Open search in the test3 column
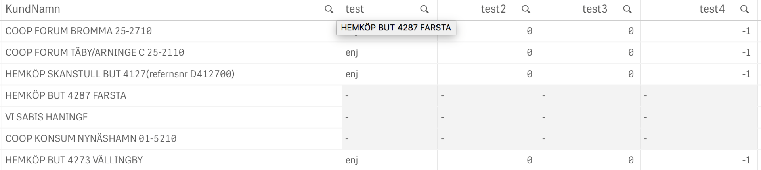The height and width of the screenshot is (170, 761). (627, 9)
